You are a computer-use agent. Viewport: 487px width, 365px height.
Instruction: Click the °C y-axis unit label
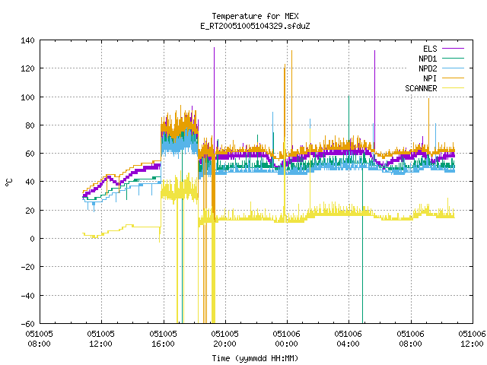pos(8,182)
